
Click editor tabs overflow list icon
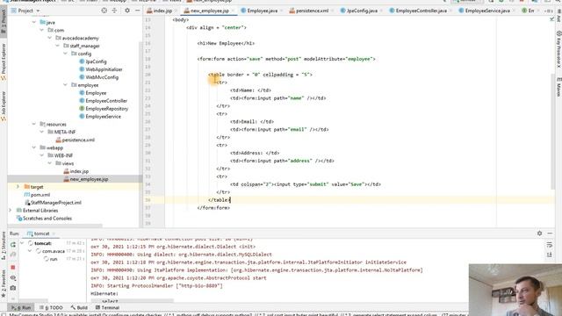coord(548,11)
